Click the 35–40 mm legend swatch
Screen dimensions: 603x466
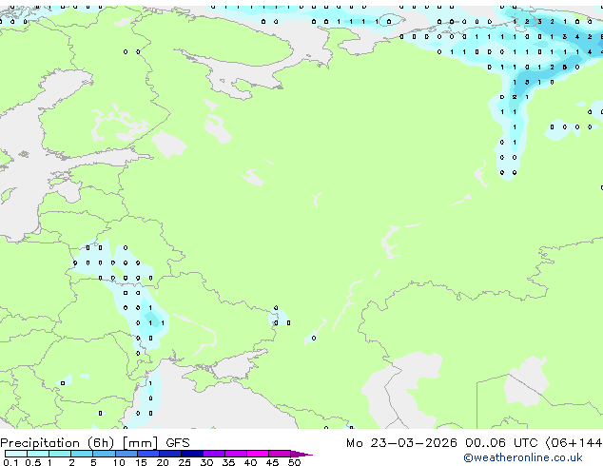pos(235,454)
